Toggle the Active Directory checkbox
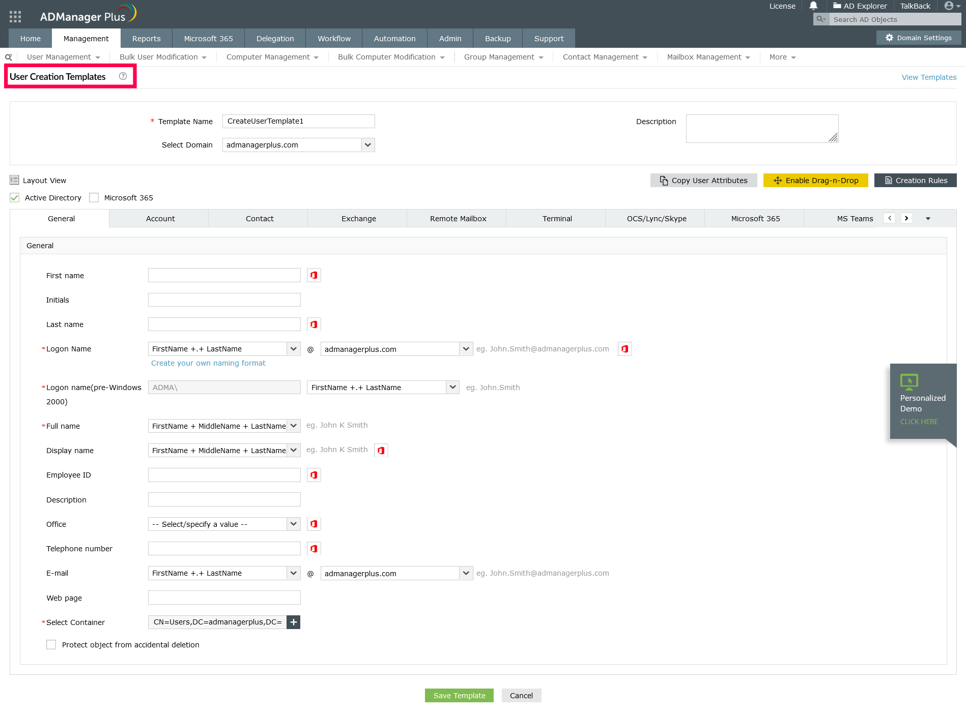Viewport: 966px width, 715px height. pyautogui.click(x=14, y=197)
